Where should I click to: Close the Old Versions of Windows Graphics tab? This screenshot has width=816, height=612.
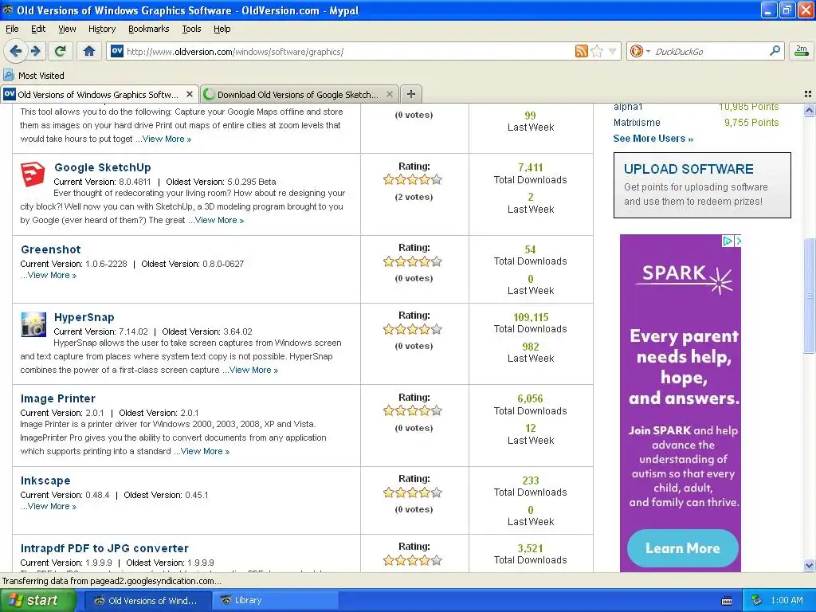(190, 94)
